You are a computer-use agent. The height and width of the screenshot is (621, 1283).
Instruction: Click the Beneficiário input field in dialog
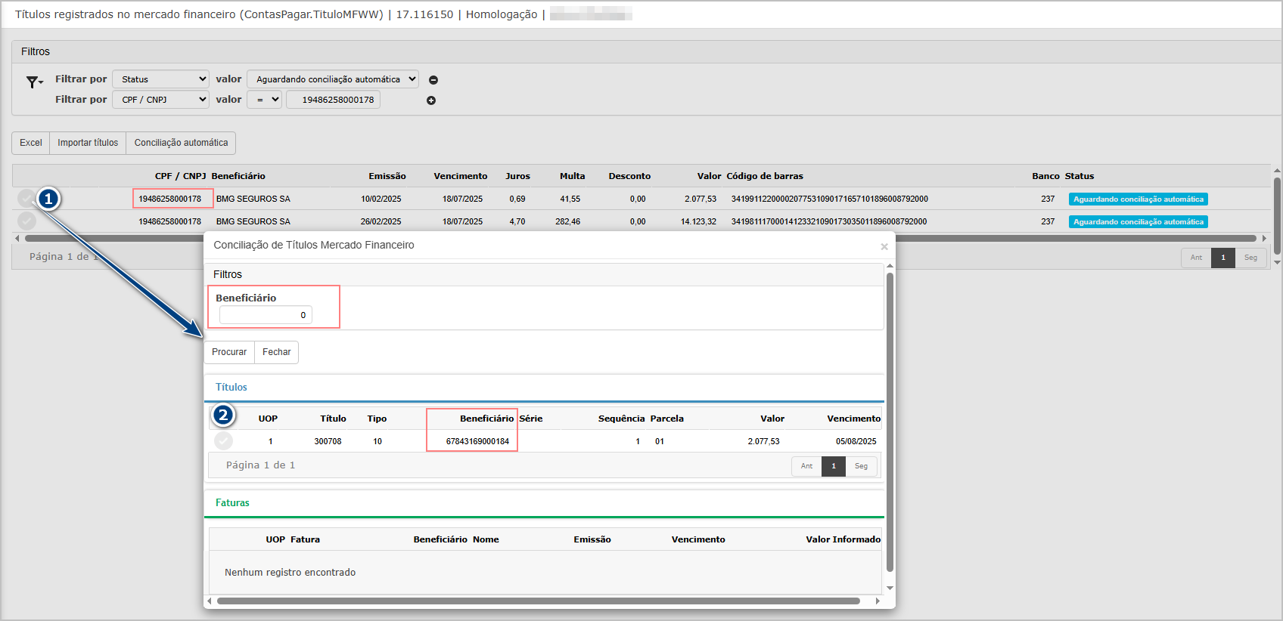[266, 315]
